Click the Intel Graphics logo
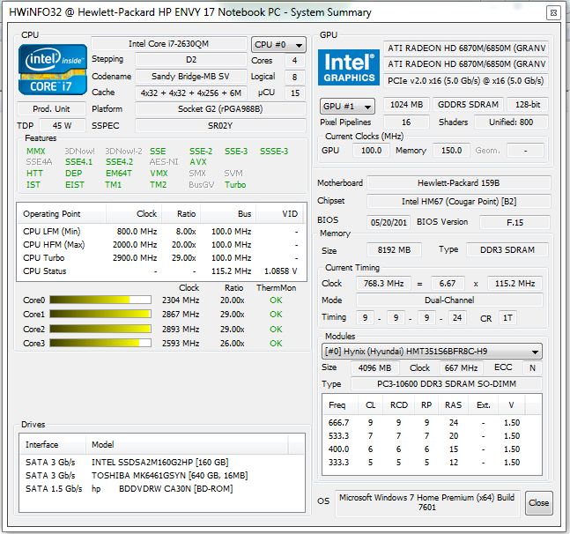570x534 pixels. click(349, 68)
